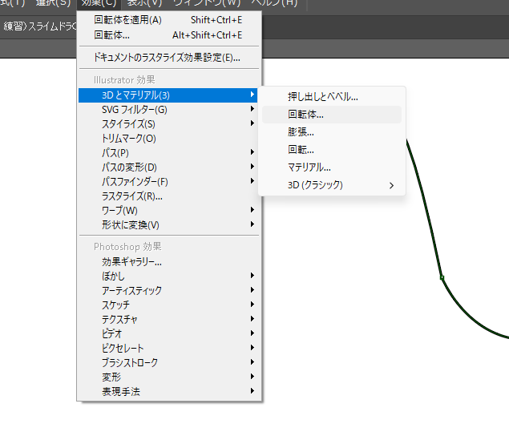
Task: Open the パスファインダー(F) submenu
Action: point(134,182)
